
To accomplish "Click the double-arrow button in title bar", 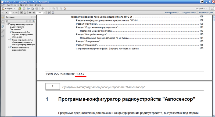I will coord(202,2).
